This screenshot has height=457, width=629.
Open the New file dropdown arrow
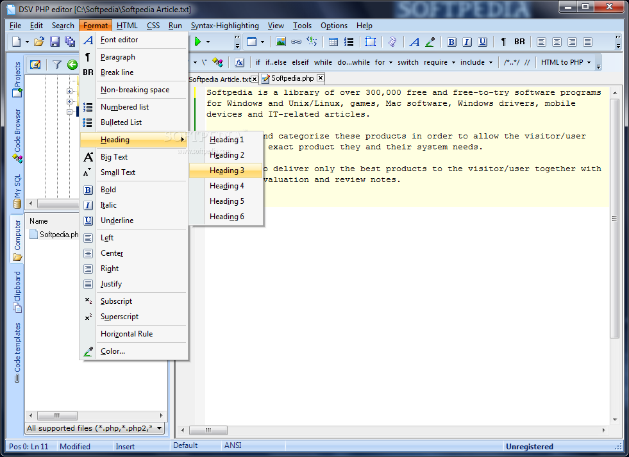(27, 42)
